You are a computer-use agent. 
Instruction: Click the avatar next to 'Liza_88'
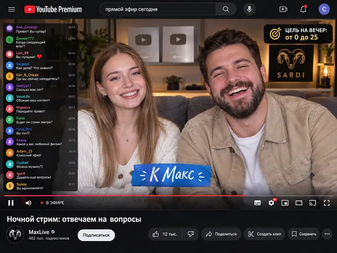9,54
